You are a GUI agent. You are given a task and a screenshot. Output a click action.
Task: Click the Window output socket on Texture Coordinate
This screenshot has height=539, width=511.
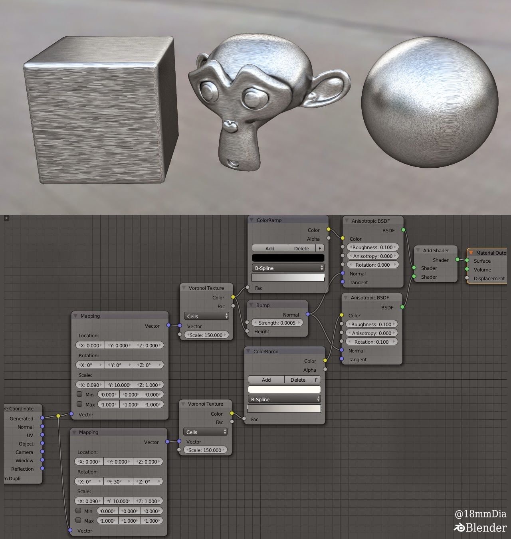(x=42, y=460)
